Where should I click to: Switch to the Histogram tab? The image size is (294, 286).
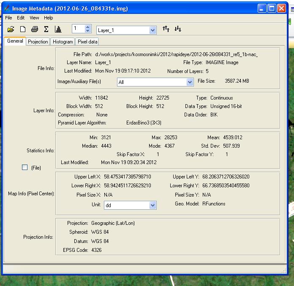click(x=63, y=42)
